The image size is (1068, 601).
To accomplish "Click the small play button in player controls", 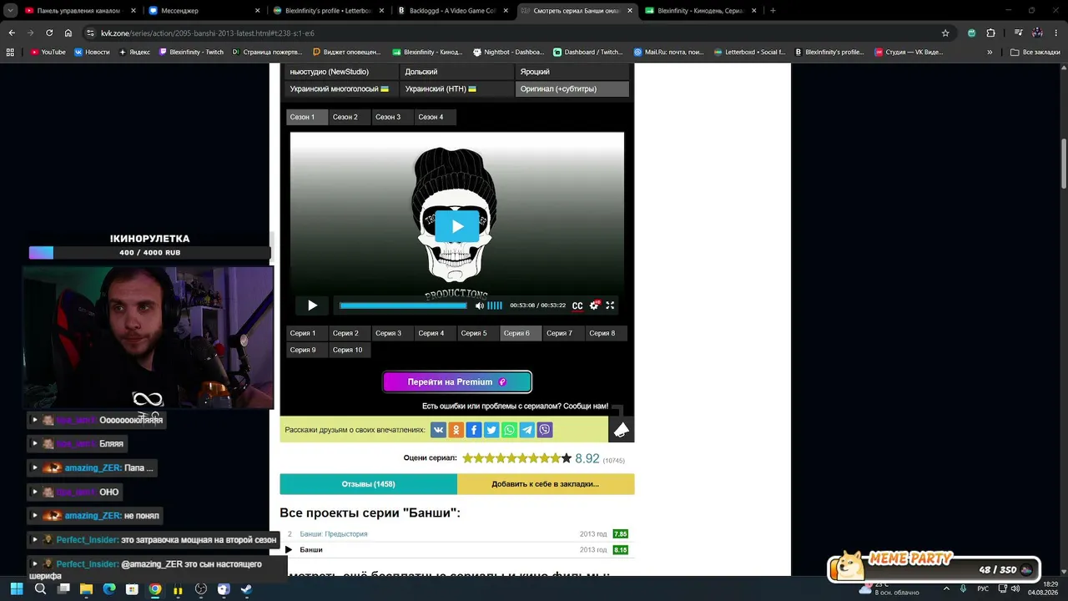I will coord(312,306).
